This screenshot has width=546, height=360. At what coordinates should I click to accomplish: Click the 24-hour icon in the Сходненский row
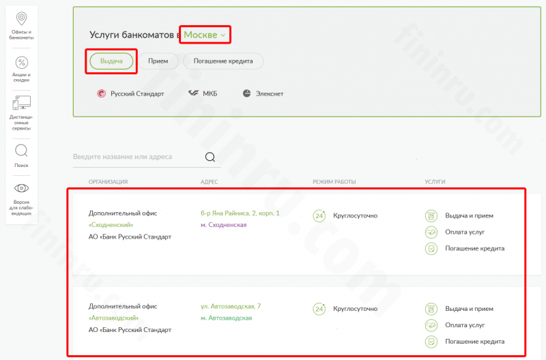pyautogui.click(x=319, y=216)
